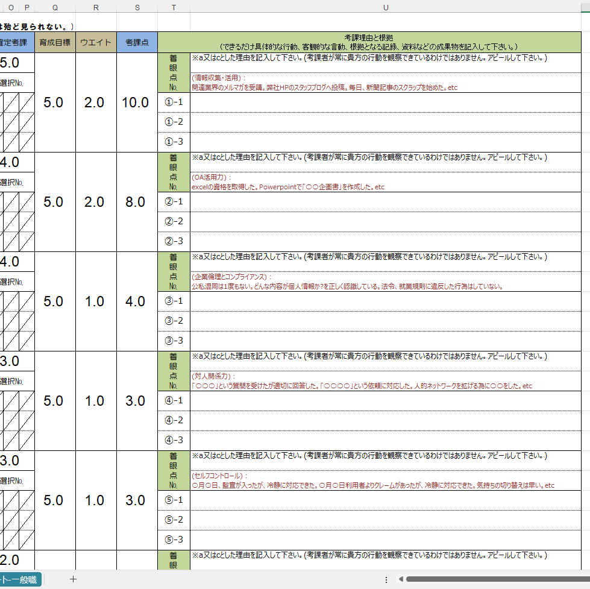590x589 pixels.
Task: Click the line starting 公私混同は1度もない
Action: 347,286
